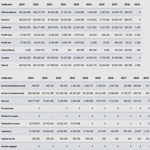
Task: Click Datorii 2024 value 469.910.799
Action: [x=25, y=65]
